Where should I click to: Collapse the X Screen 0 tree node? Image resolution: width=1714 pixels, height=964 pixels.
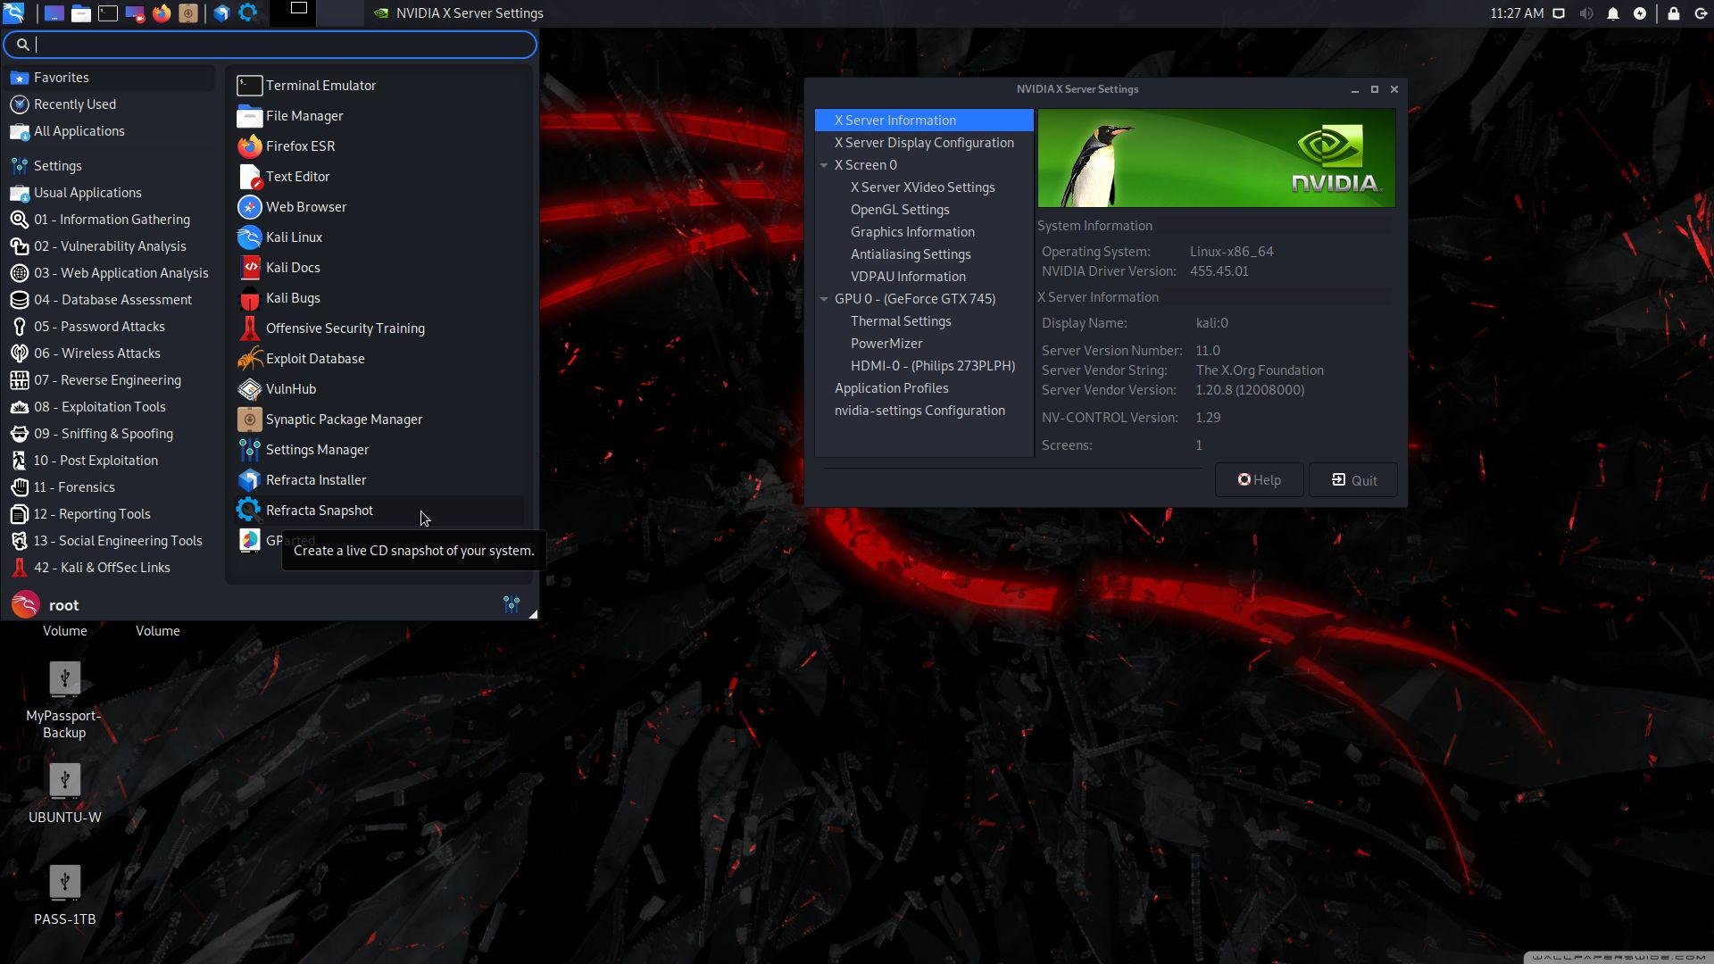[x=824, y=165]
